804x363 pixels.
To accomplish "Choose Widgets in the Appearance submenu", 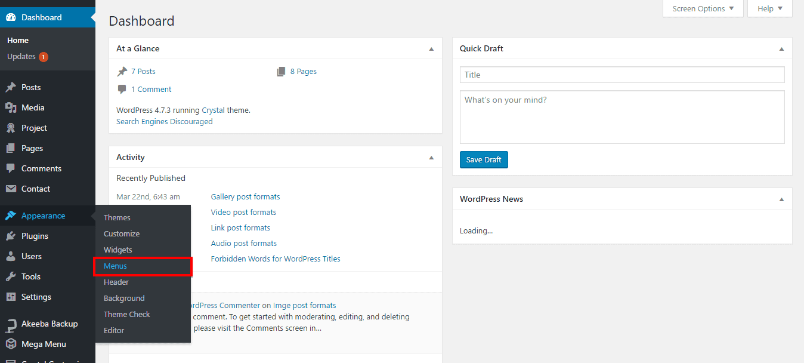I will 118,250.
